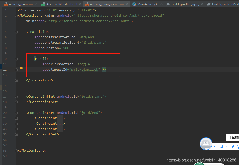Collapse the end ConstraintSet block via gutter arrow
Image resolution: width=239 pixels, height=165 pixels.
click(x=16, y=113)
